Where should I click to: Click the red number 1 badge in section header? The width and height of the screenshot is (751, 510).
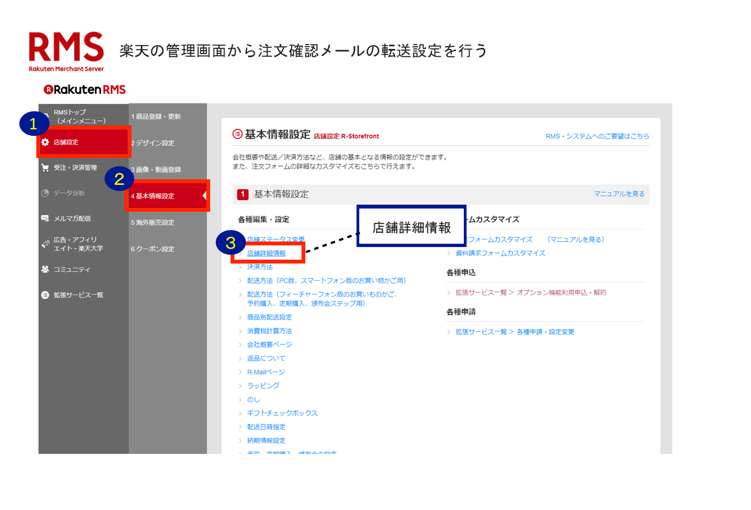pyautogui.click(x=243, y=194)
